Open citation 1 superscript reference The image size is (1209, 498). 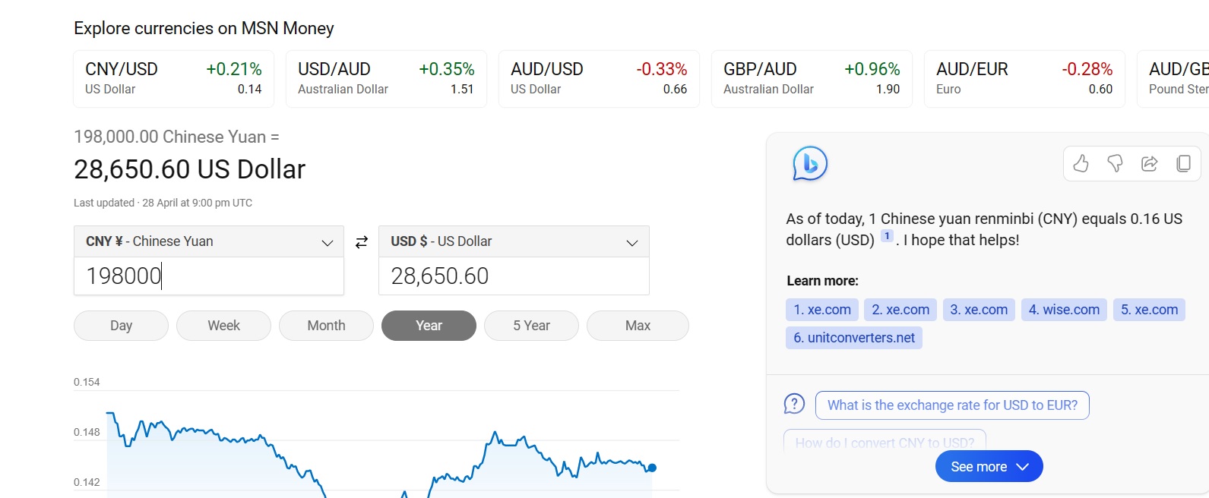pyautogui.click(x=887, y=237)
